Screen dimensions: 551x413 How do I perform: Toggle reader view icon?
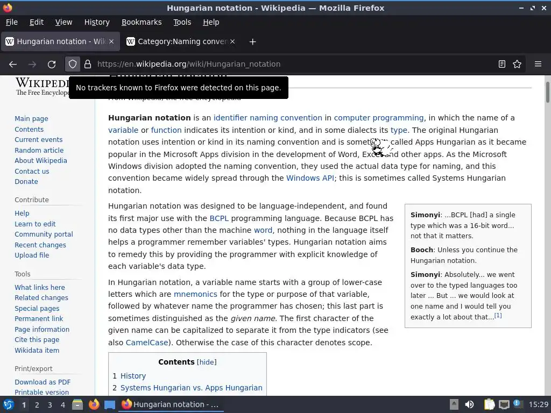point(502,65)
